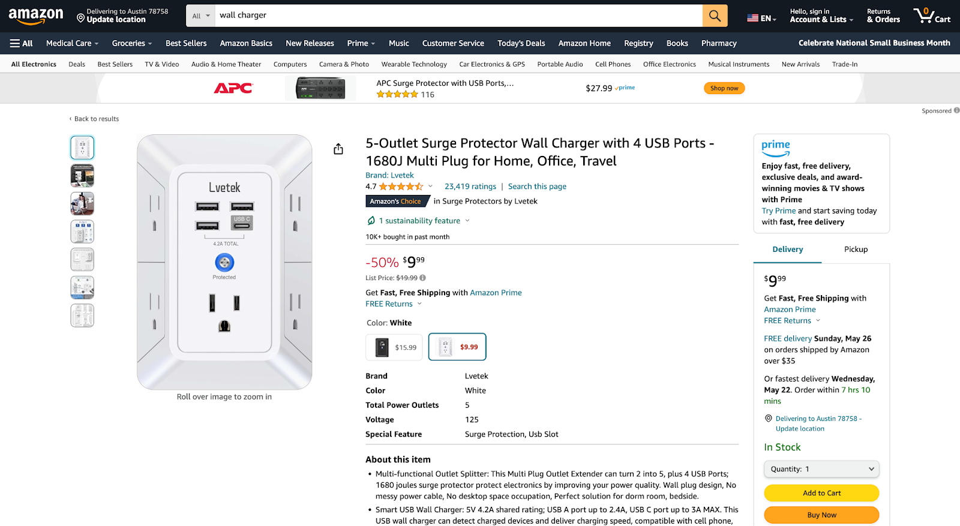Select the black $15.99 color variant
960x526 pixels.
click(x=394, y=347)
